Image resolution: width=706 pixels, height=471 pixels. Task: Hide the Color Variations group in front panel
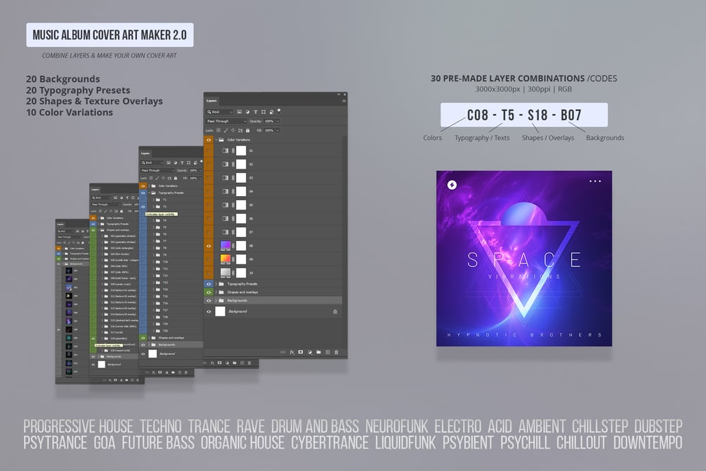click(209, 140)
